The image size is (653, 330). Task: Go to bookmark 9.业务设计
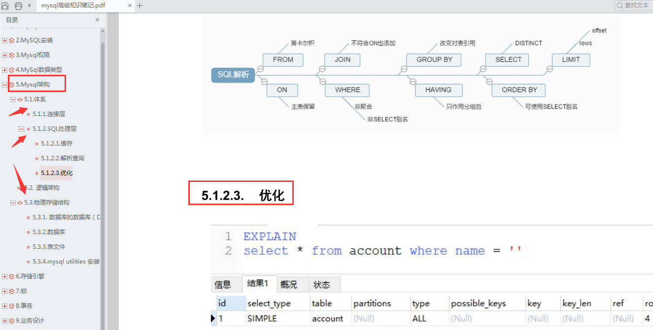click(x=30, y=321)
